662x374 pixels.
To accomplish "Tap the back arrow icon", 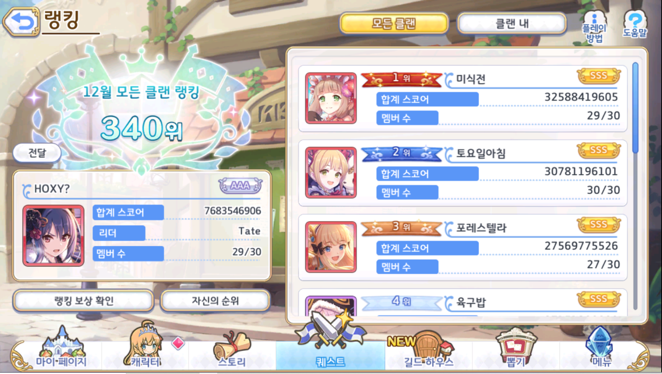I will tap(21, 22).
